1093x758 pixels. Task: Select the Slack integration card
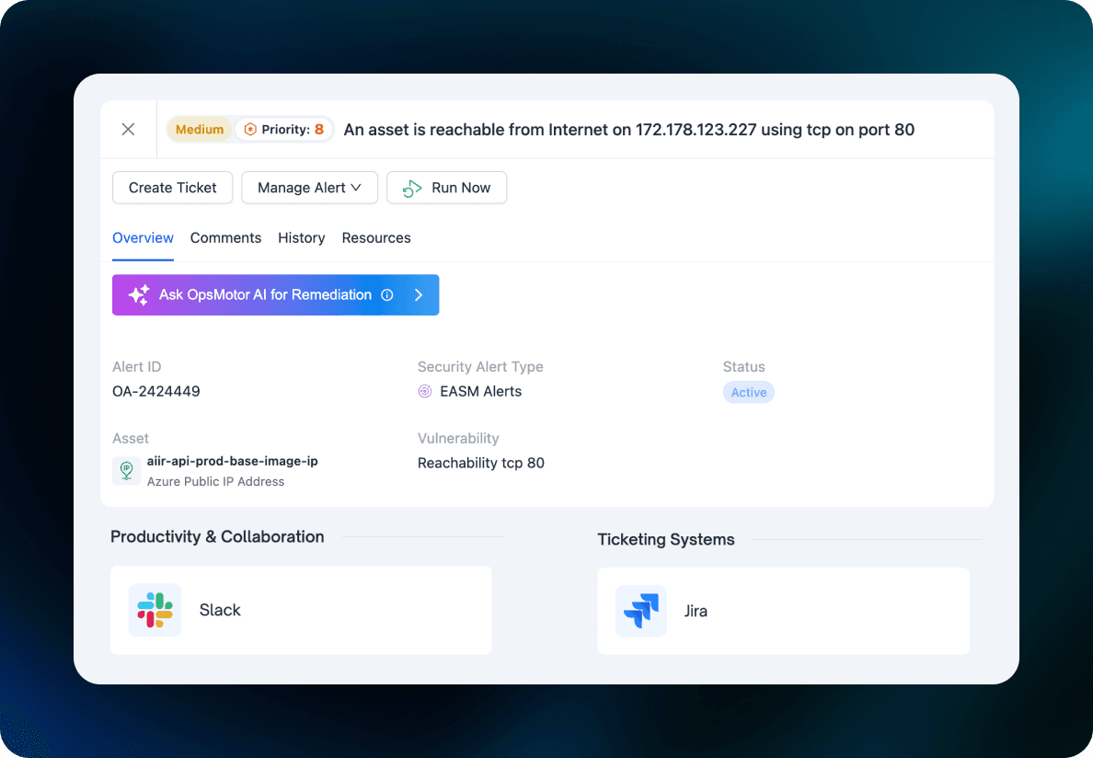(301, 610)
